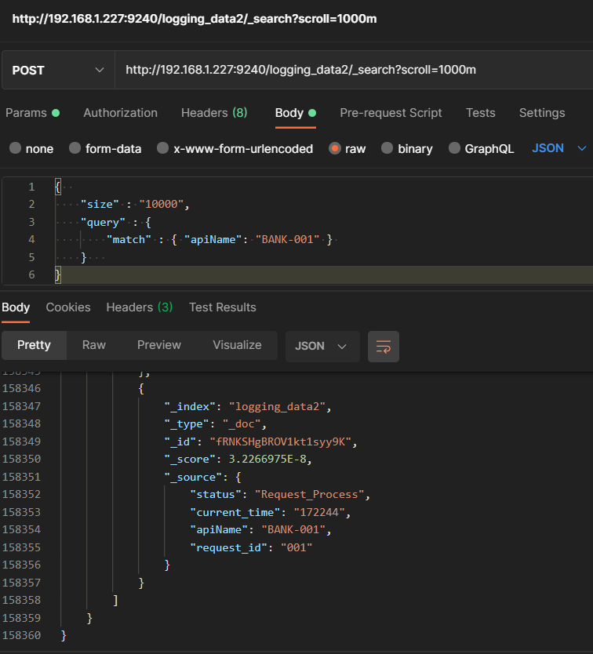593x654 pixels.
Task: Open the response format JSON dropdown
Action: (322, 346)
